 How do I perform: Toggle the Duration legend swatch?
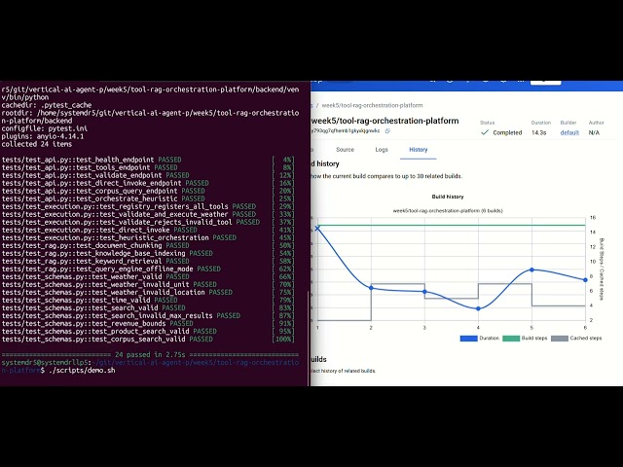click(x=468, y=339)
